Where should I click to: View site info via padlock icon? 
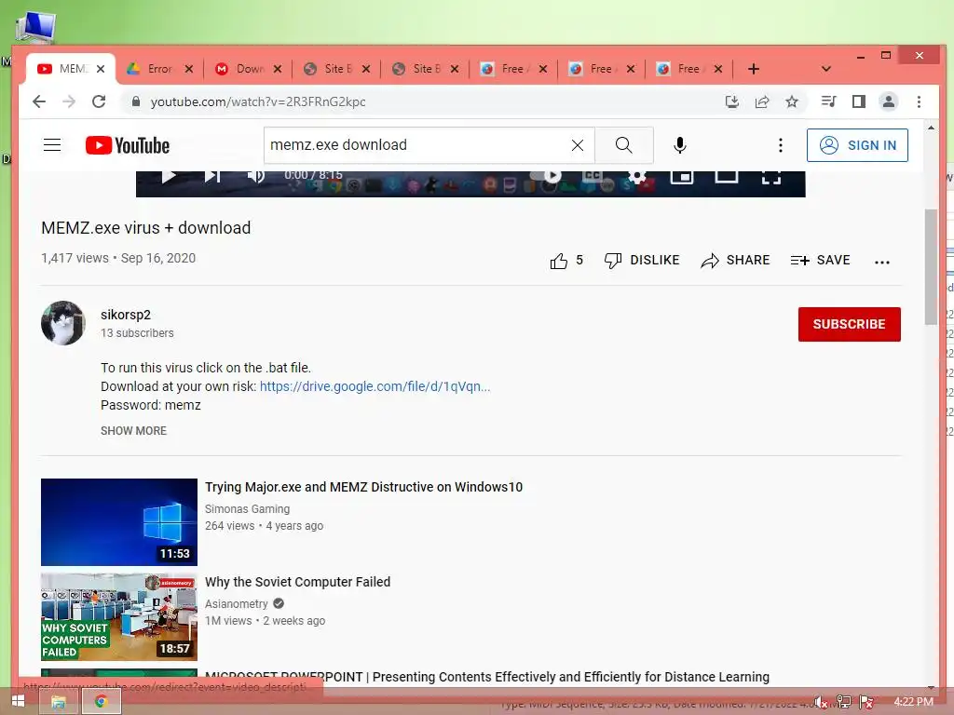click(136, 101)
